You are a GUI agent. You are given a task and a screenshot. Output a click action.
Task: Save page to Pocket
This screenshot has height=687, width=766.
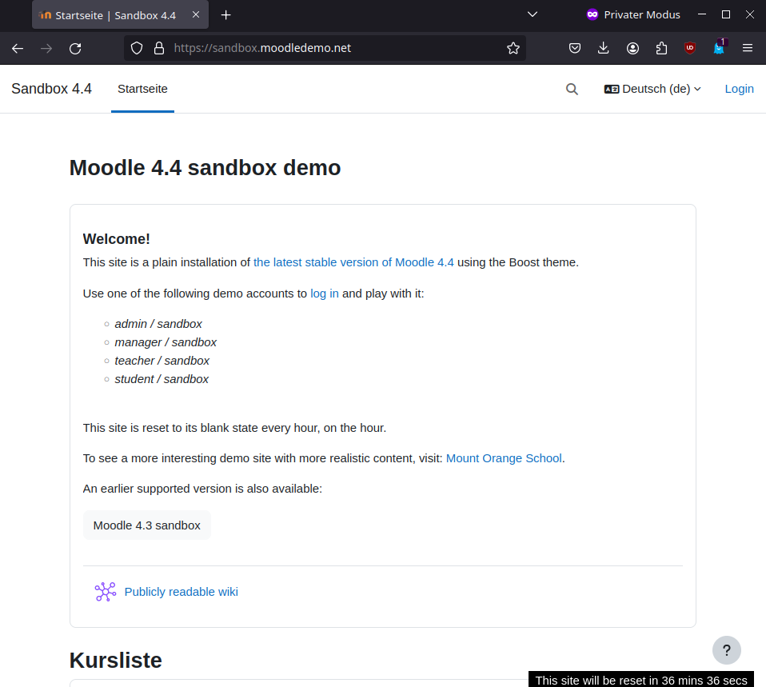575,48
